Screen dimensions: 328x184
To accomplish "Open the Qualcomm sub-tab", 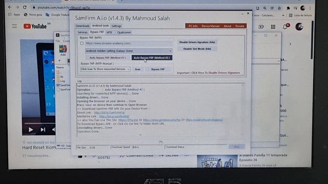I will pyautogui.click(x=124, y=32).
